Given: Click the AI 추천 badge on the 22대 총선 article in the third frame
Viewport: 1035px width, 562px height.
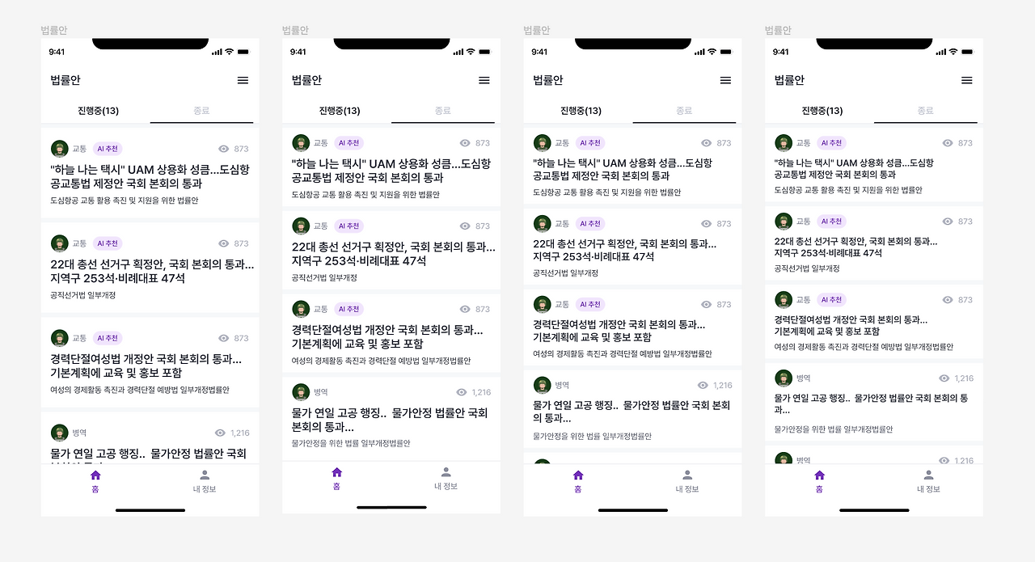Looking at the screenshot, I should pyautogui.click(x=589, y=224).
